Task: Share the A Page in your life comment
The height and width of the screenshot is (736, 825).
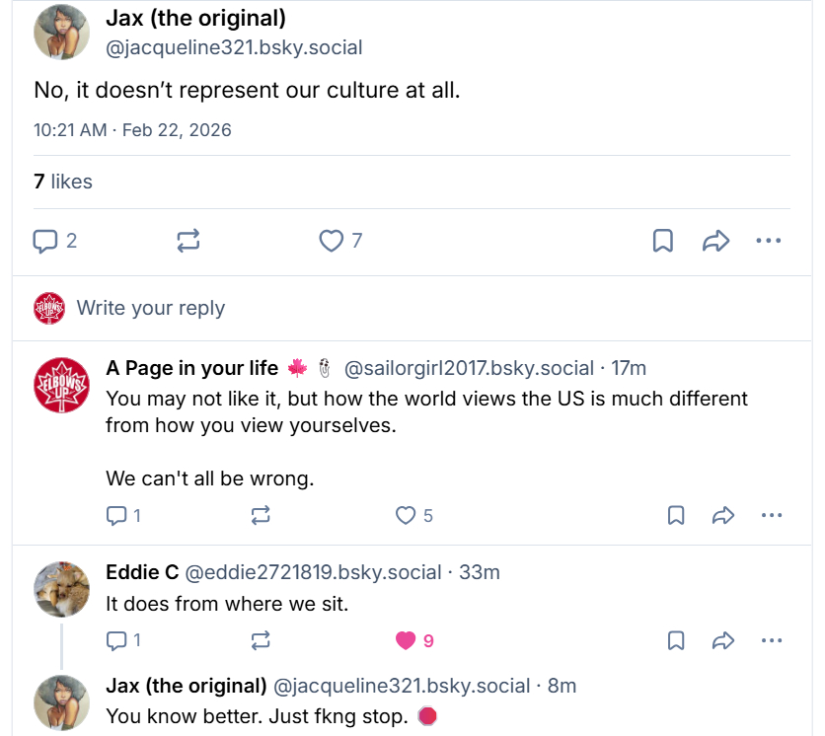Action: coord(723,515)
